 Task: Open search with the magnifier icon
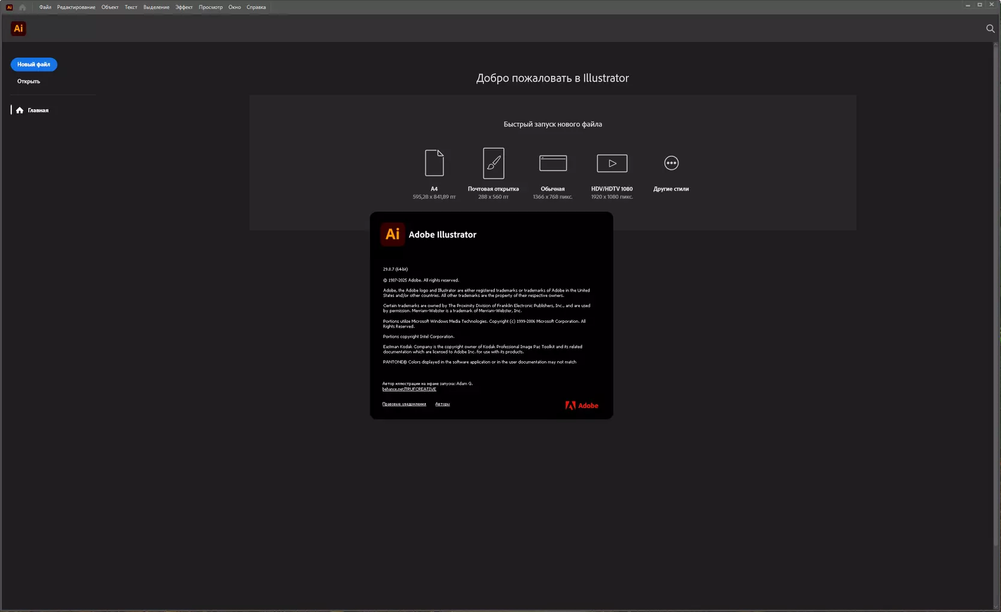click(990, 28)
